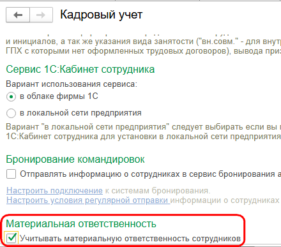This screenshot has height=247, width=281.
Task: Click 'Сервис 1С:Кабинет сотрудника' section heading
Action: tap(80, 70)
